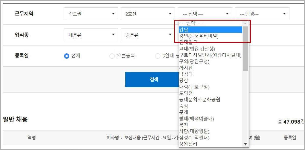Choose 까치산 station from the list
Screen dimensions: 305x150
tap(211, 68)
